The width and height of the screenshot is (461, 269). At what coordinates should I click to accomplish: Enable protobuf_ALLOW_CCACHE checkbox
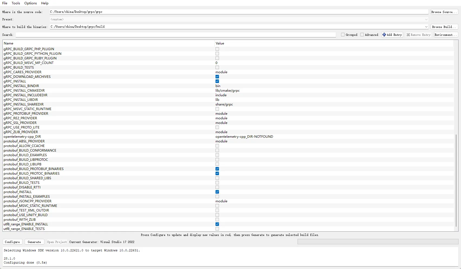click(x=217, y=146)
